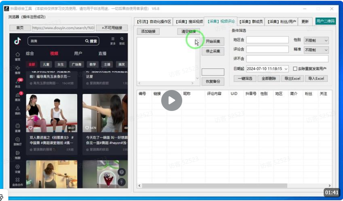Select the 儿童 filter chip
Viewport: 343px width, 201px height.
46,64
